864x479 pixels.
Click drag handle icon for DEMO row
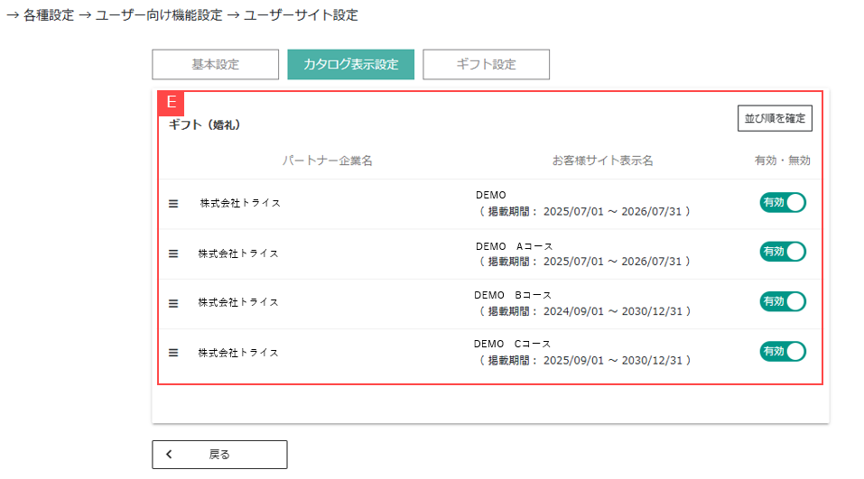pyautogui.click(x=174, y=203)
